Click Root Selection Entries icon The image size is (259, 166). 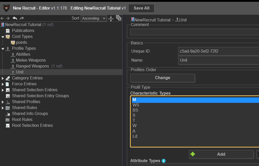[x=8, y=126]
